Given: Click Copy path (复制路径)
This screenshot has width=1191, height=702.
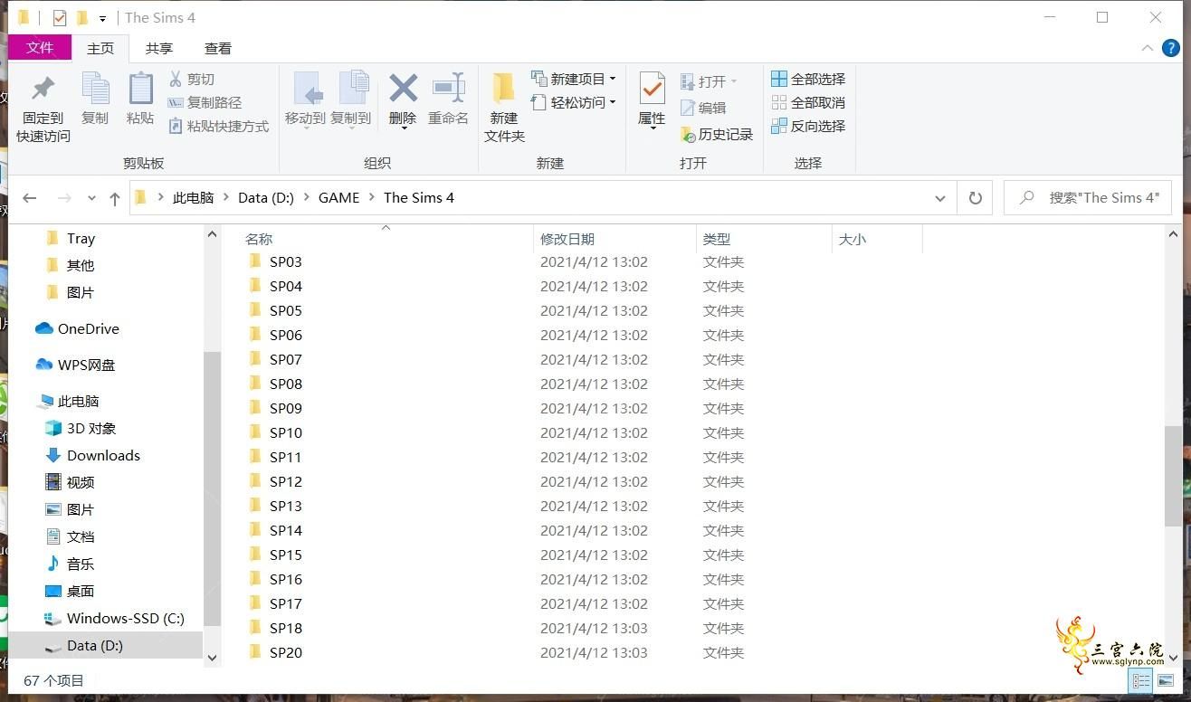Looking at the screenshot, I should coord(205,102).
